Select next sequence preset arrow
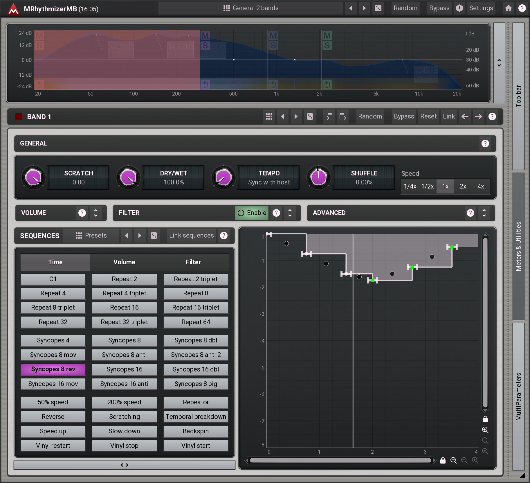This screenshot has height=483, width=530. tap(140, 236)
